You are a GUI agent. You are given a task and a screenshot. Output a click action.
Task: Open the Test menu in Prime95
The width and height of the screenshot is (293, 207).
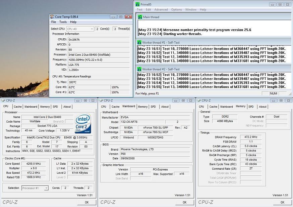139,9
